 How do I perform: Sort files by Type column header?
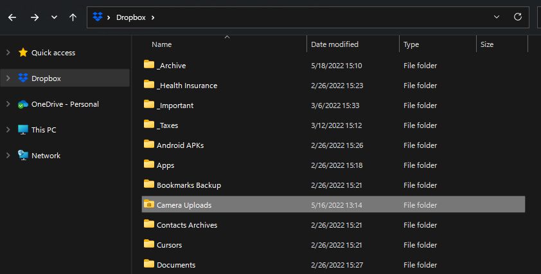click(411, 44)
